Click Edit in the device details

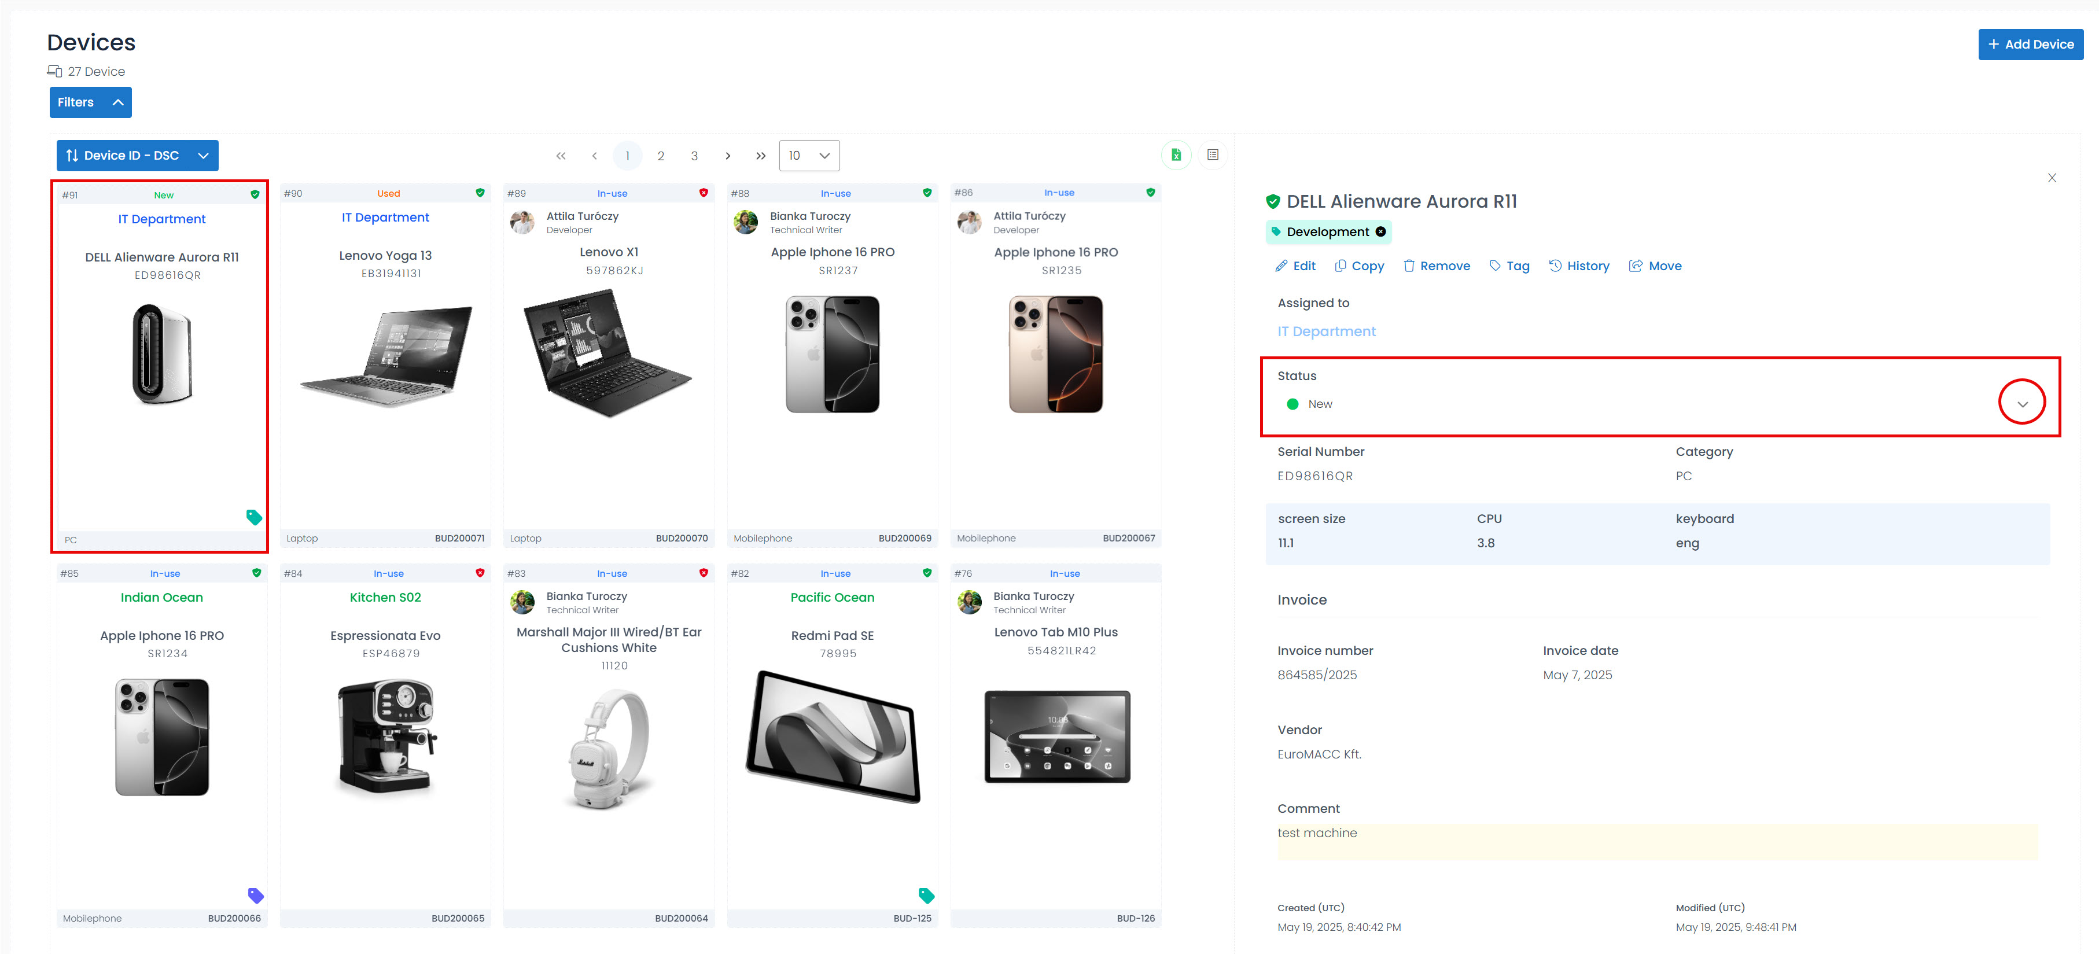(1295, 266)
